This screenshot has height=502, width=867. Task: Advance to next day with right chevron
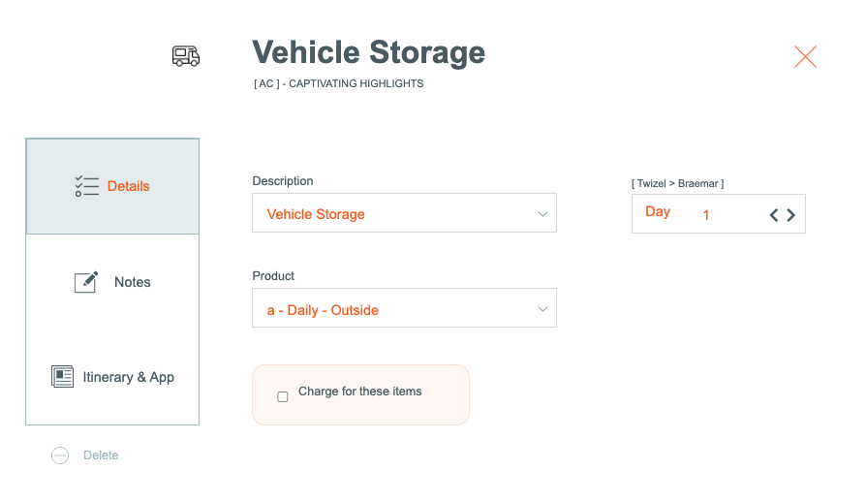791,215
